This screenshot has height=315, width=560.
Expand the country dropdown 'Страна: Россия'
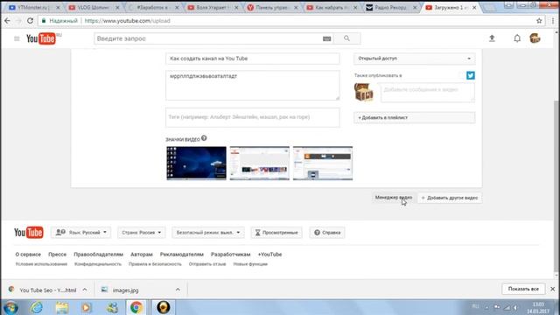142,233
